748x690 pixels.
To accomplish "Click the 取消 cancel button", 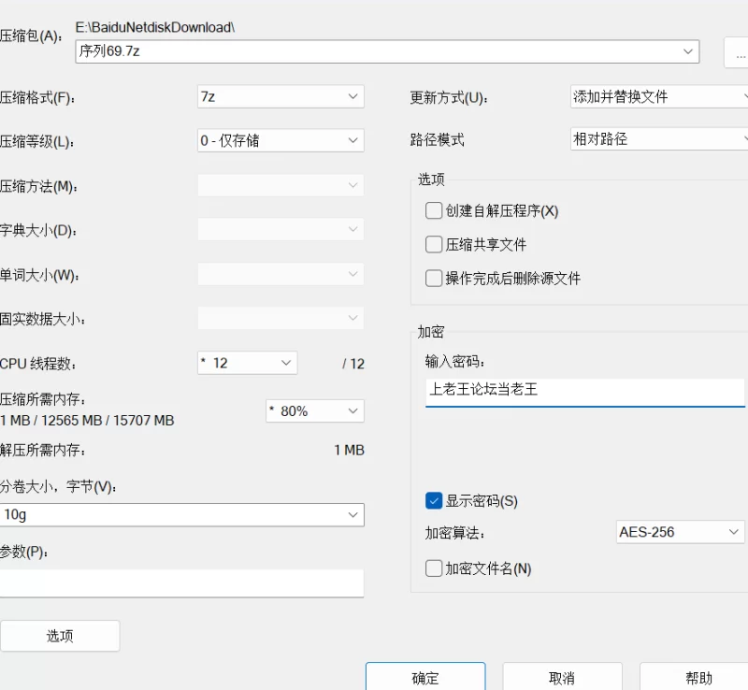I will point(563,678).
